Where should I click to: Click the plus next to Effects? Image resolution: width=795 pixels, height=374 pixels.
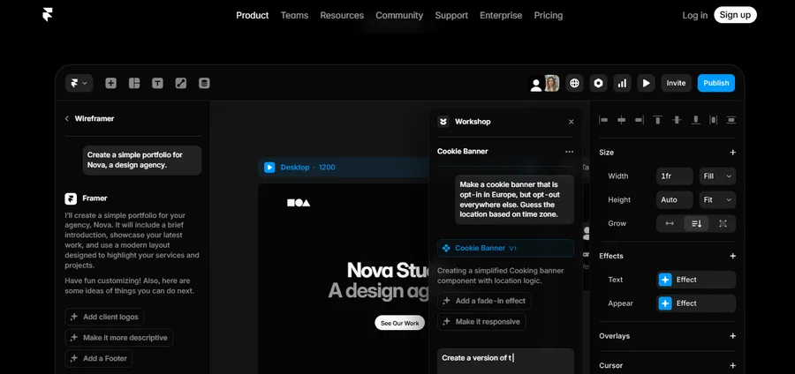tap(732, 256)
